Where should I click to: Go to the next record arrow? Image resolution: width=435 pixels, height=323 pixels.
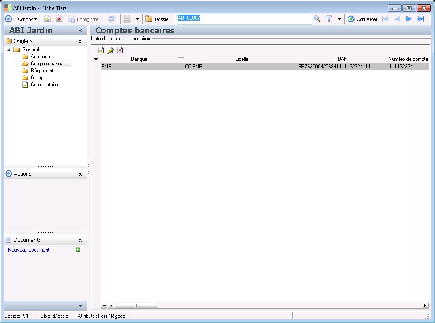[409, 19]
